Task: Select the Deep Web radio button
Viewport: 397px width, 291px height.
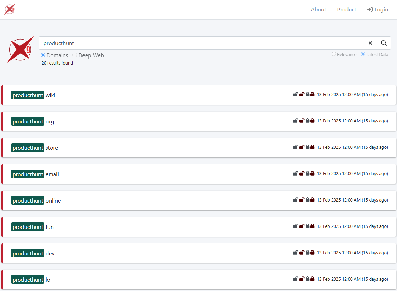Action: 75,55
